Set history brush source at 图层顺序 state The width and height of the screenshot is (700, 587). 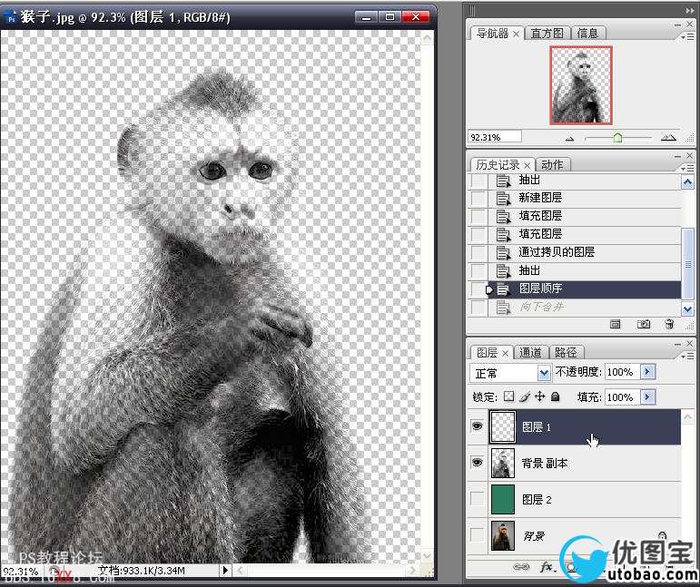click(x=478, y=289)
